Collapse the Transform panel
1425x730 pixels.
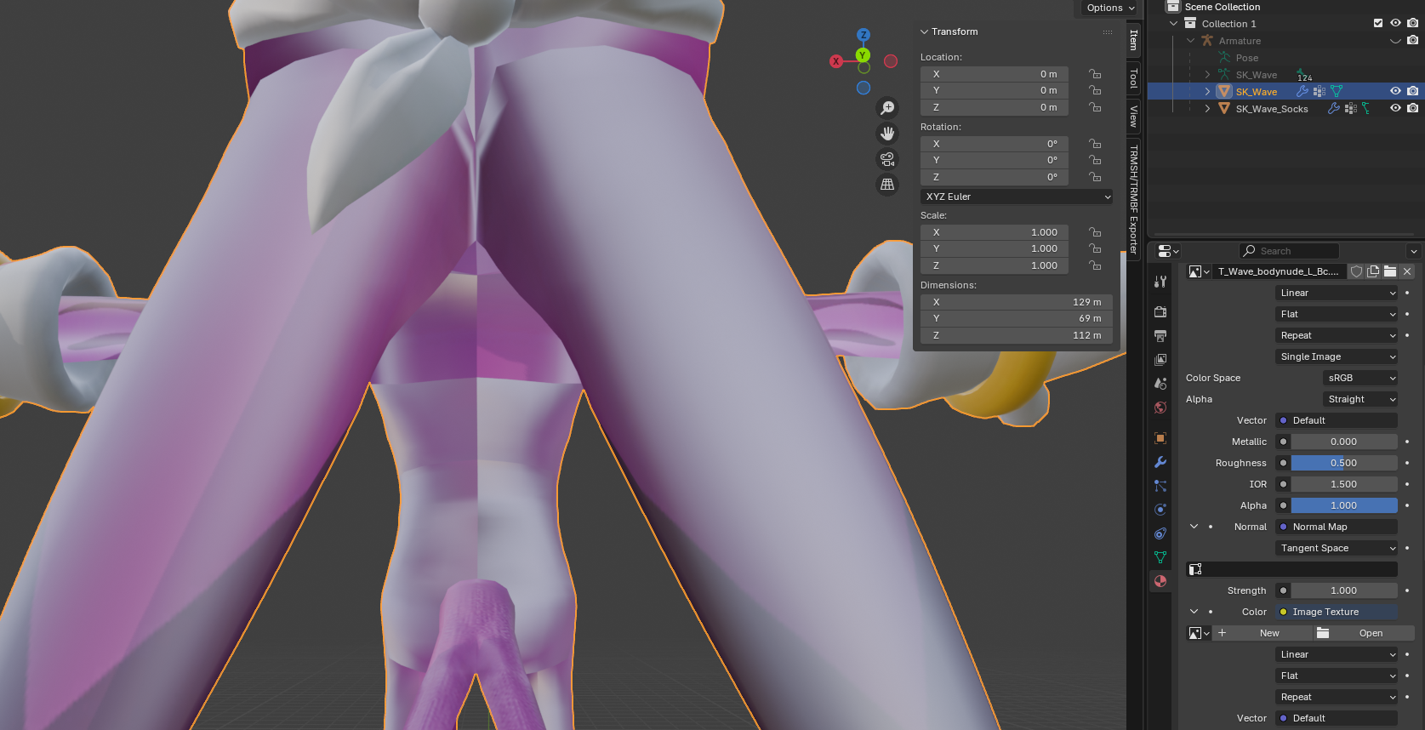pyautogui.click(x=924, y=31)
